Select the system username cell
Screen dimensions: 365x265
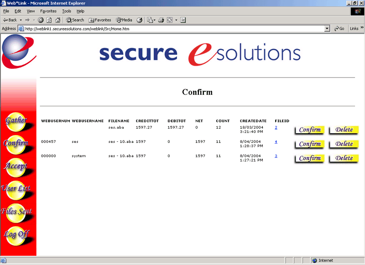[x=78, y=156]
